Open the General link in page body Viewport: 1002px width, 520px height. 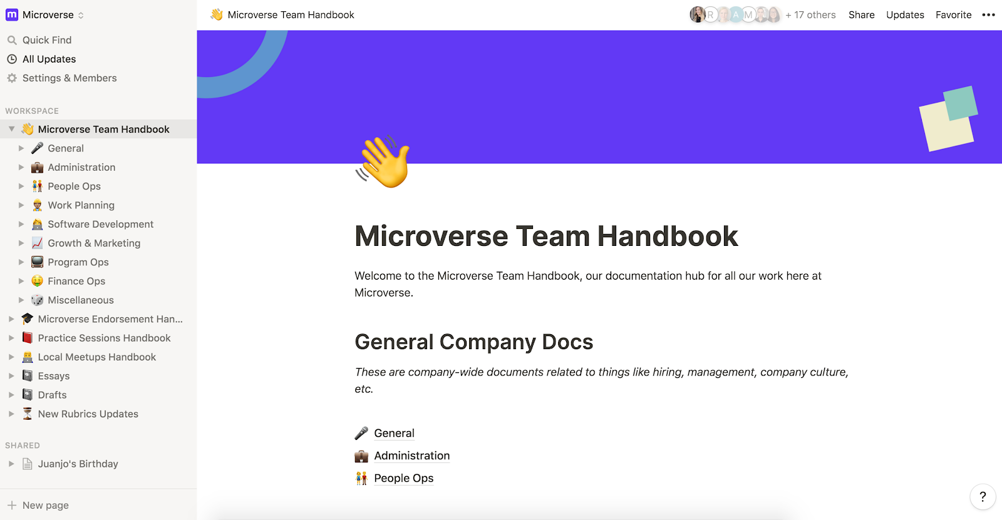[394, 433]
